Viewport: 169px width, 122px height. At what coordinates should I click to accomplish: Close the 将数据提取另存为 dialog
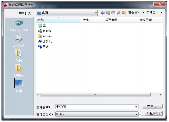[160, 4]
